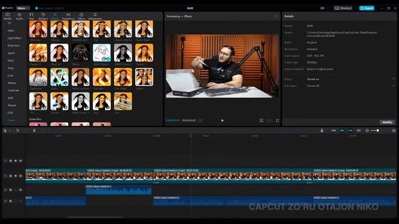Toggle the main track magnet

point(334,131)
